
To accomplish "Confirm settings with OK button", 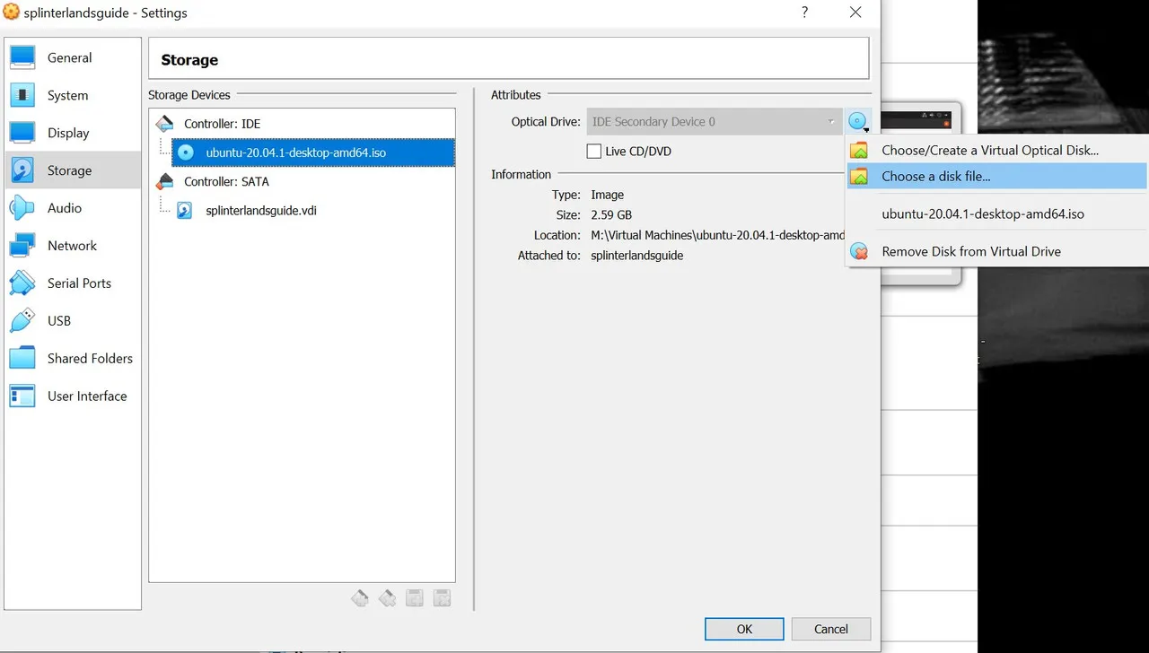I will pos(744,629).
